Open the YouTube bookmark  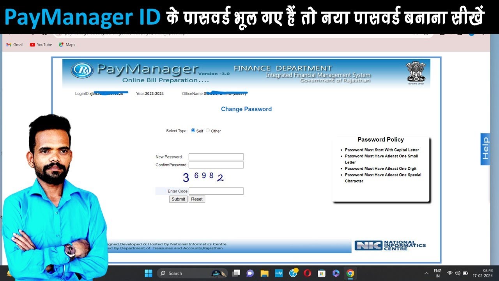[41, 44]
